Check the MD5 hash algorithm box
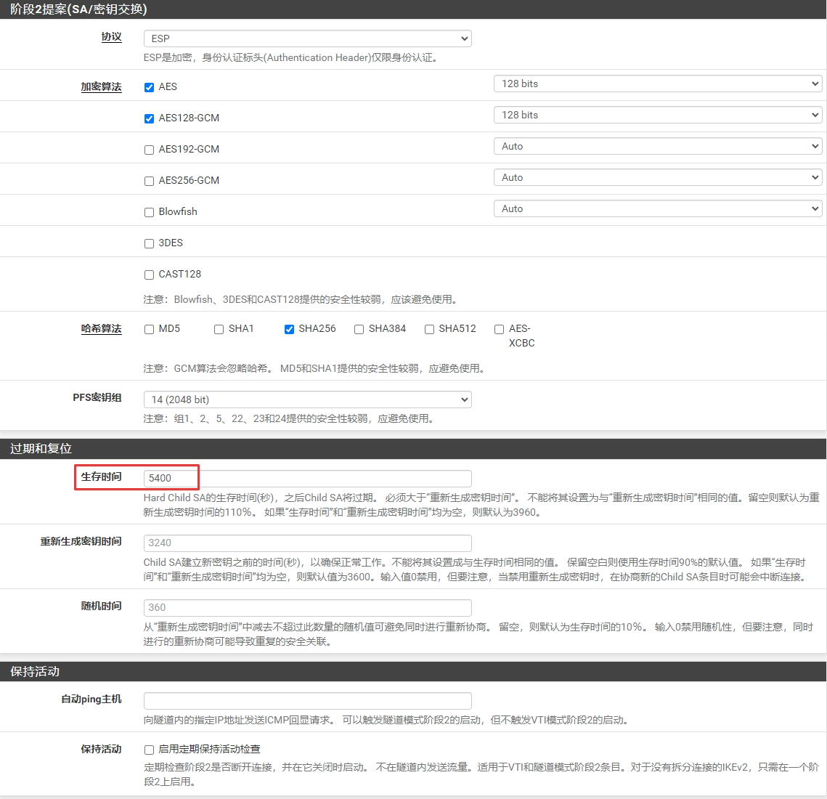The height and width of the screenshot is (799, 827). point(149,329)
